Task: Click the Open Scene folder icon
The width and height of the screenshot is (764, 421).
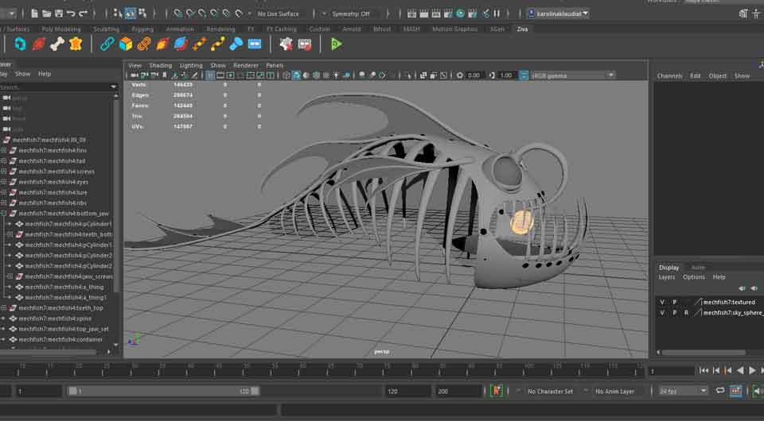Action: tap(47, 14)
